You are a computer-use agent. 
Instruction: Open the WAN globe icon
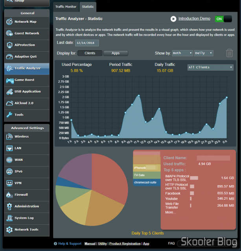(x=9, y=160)
